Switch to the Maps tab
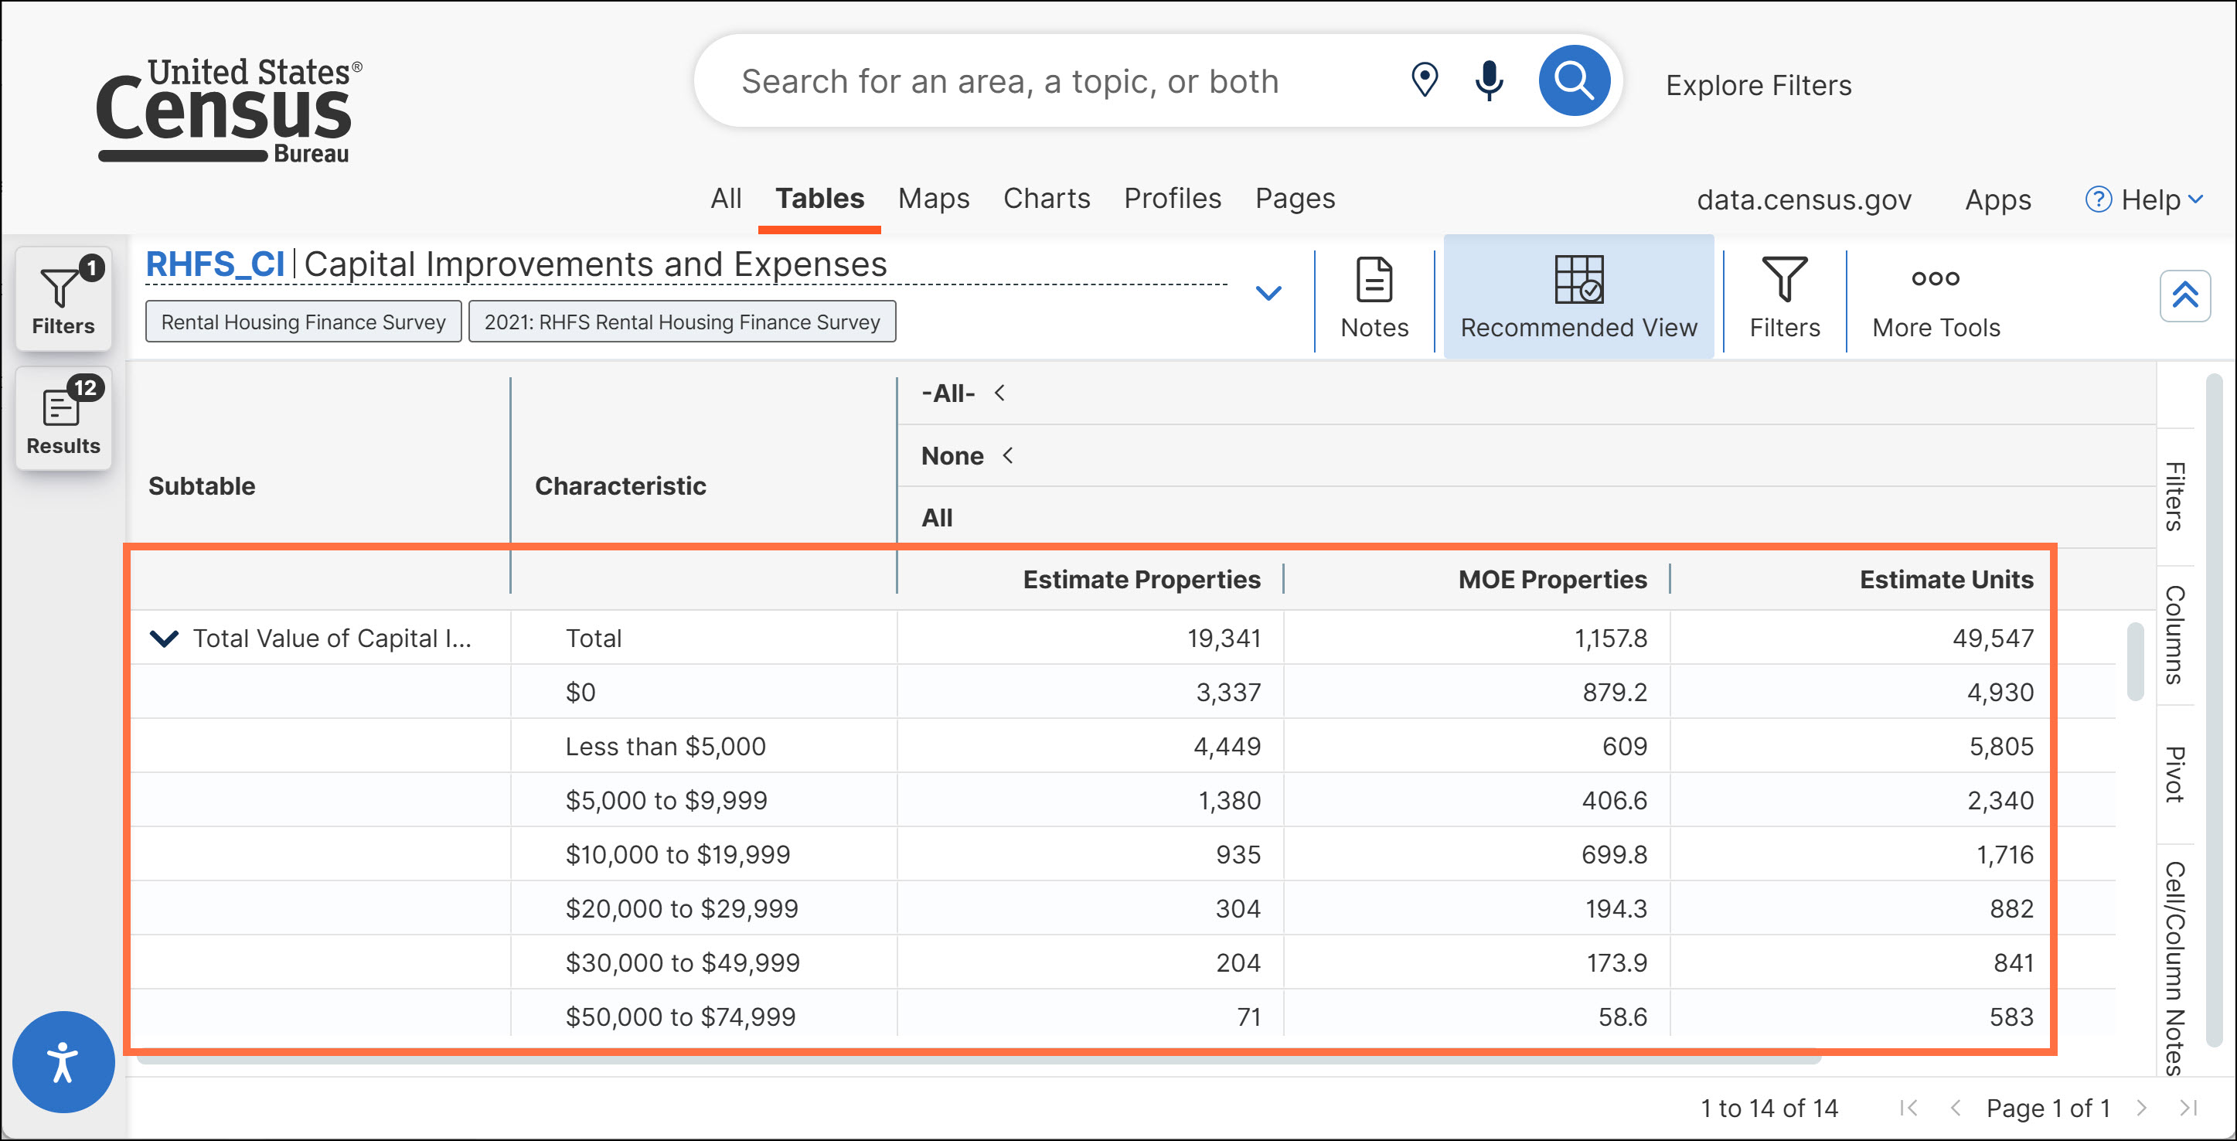Viewport: 2237px width, 1141px height. pyautogui.click(x=933, y=198)
